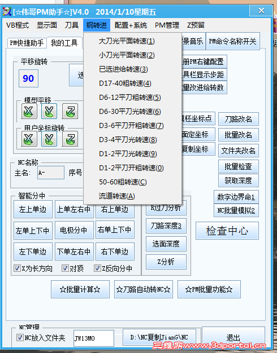
Task: Click the 左上单边 button
Action: point(33,209)
